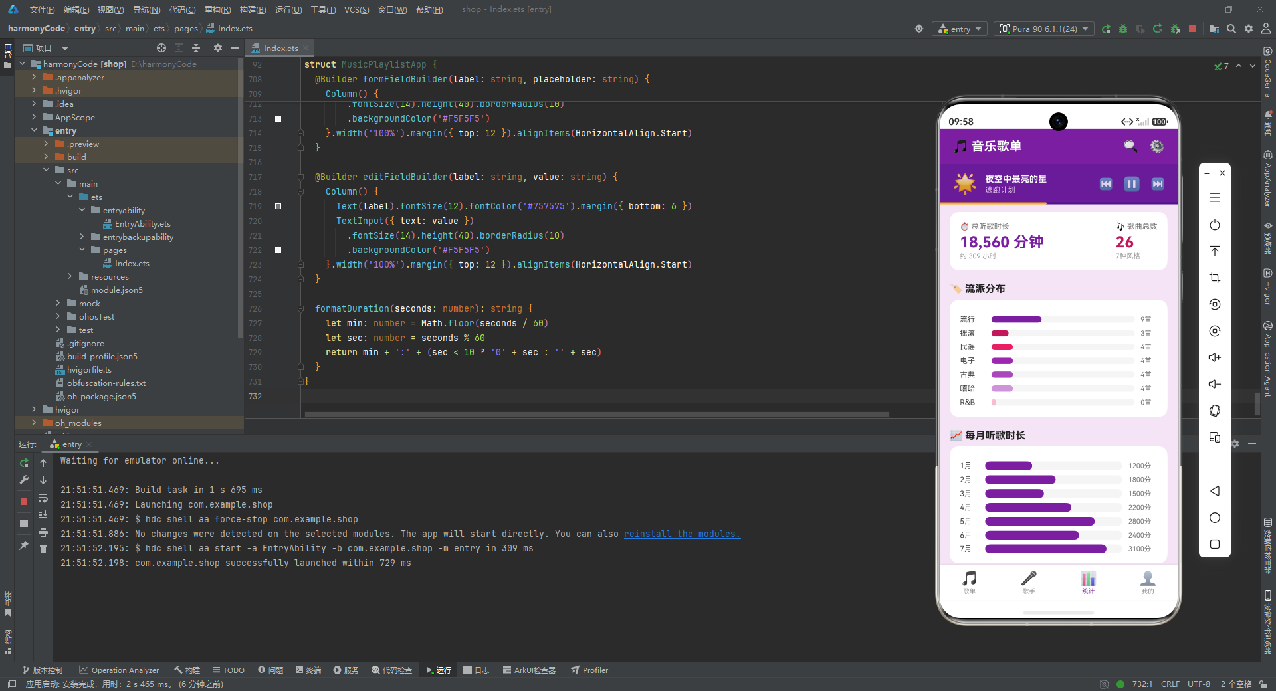Open the Operation Analyzer tool window
Image resolution: width=1276 pixels, height=691 pixels.
[119, 670]
